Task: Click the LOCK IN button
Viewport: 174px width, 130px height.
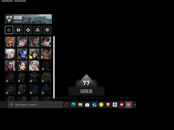Action: [x=86, y=91]
